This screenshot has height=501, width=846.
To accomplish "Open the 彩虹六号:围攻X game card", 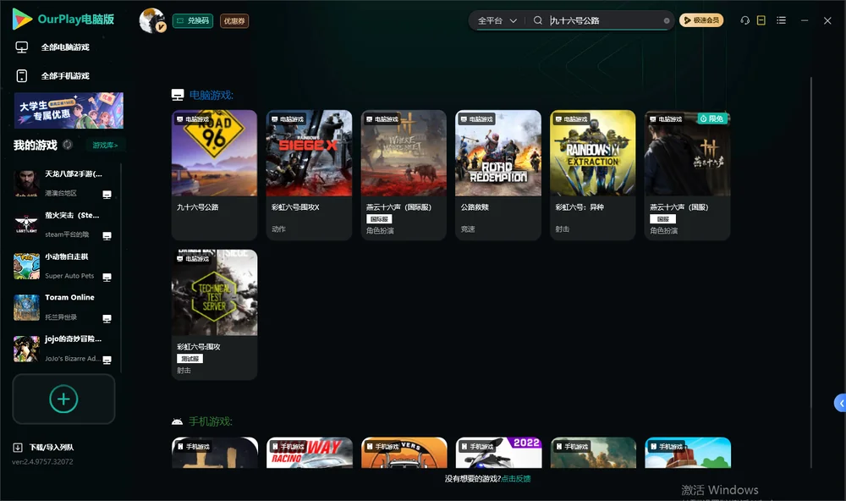I will click(x=309, y=175).
